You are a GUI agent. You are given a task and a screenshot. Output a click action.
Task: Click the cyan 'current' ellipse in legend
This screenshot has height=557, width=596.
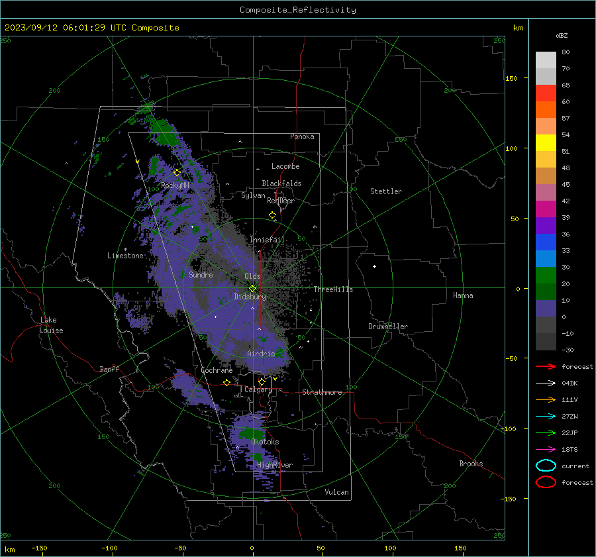pyautogui.click(x=546, y=466)
